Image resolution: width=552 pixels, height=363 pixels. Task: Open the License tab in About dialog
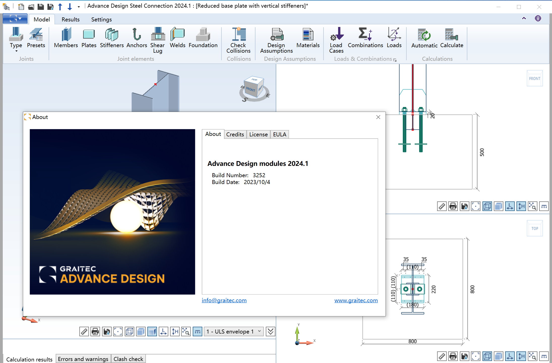click(258, 134)
